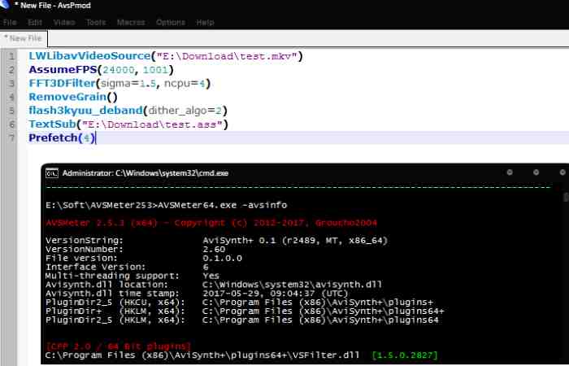Click the avisynth.dll time stamp value
Viewport: 569px width, 366px height.
tap(275, 294)
